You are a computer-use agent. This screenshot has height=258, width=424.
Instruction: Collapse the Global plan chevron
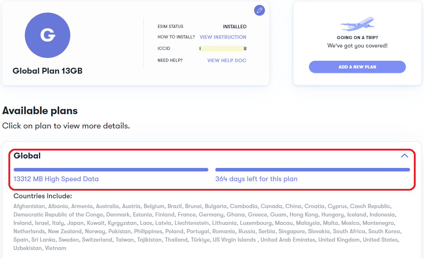click(x=404, y=156)
